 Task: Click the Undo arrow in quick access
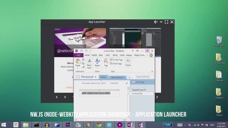click(86, 51)
